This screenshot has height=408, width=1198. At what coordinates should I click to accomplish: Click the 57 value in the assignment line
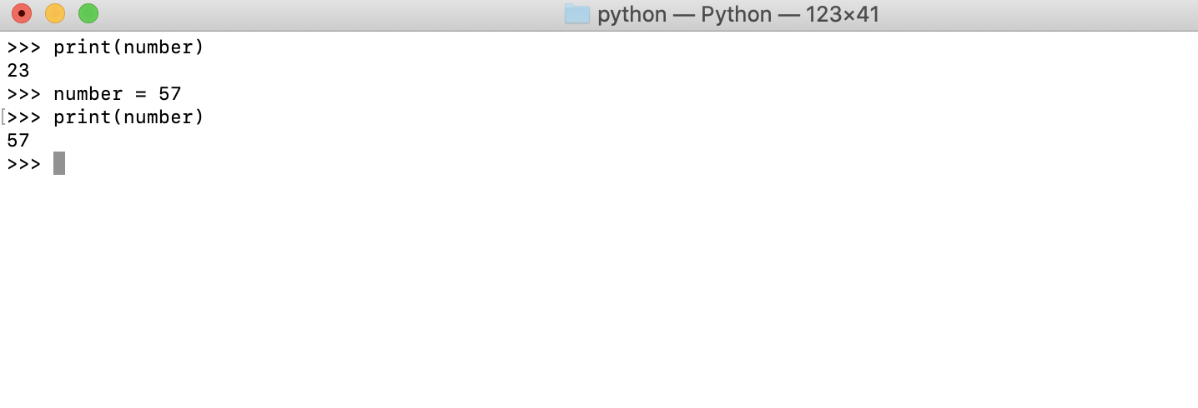point(170,94)
